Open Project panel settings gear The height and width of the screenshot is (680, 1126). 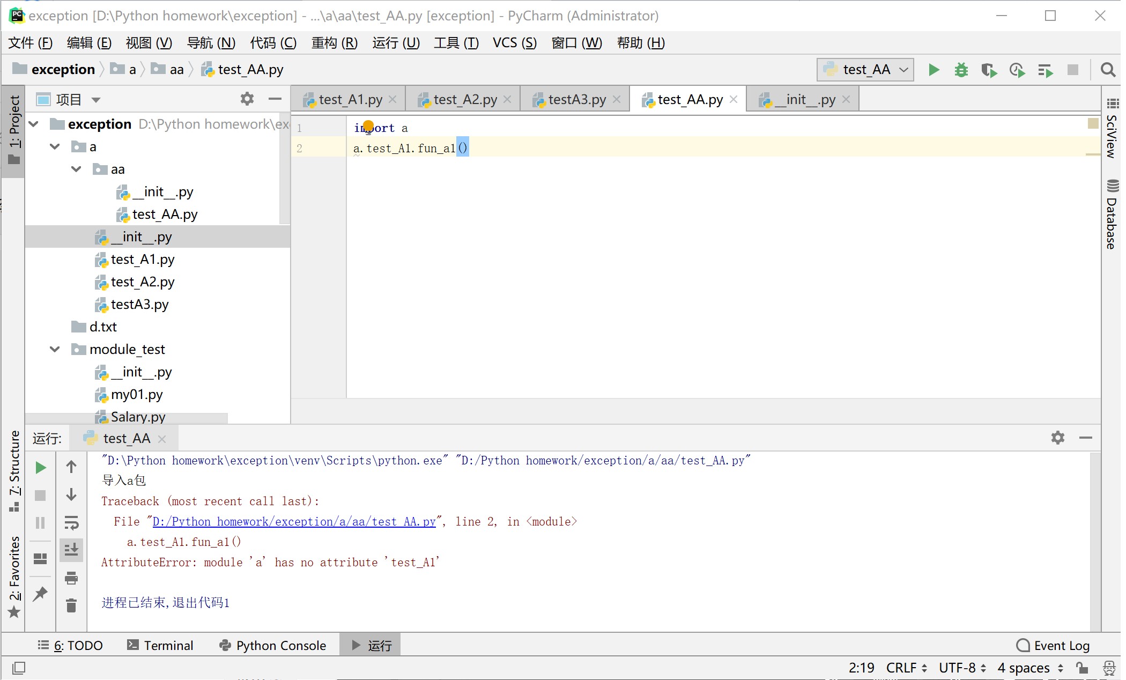pyautogui.click(x=247, y=99)
